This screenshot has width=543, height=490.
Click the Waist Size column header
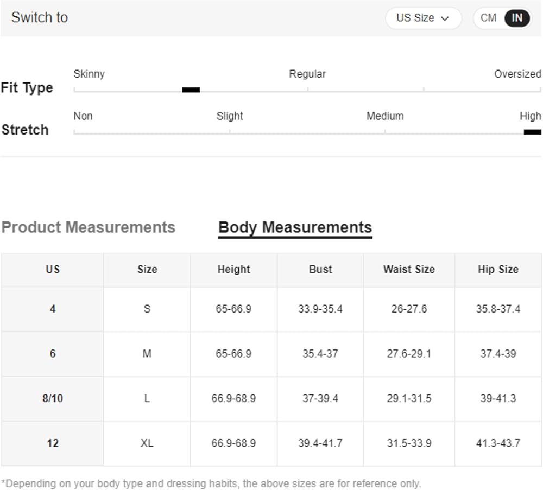click(x=409, y=270)
